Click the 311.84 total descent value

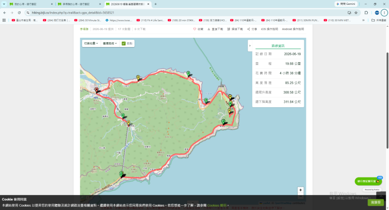292,102
